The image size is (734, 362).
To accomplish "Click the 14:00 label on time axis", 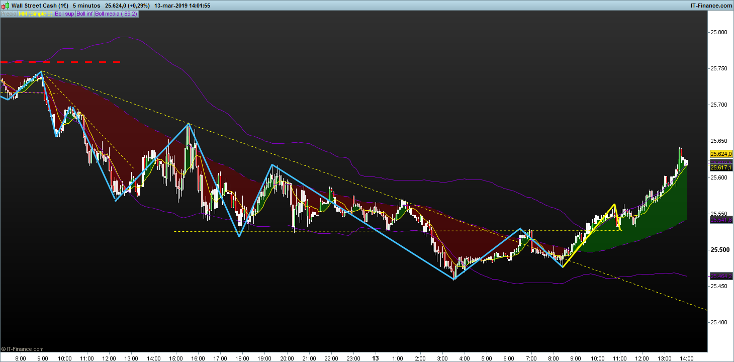I will pyautogui.click(x=686, y=358).
